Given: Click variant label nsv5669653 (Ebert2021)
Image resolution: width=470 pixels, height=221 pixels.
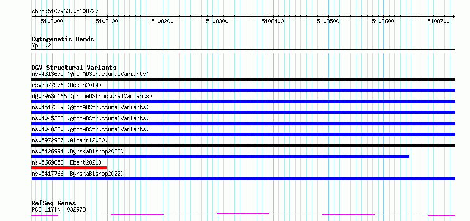Looking at the screenshot, I should coord(67,162).
